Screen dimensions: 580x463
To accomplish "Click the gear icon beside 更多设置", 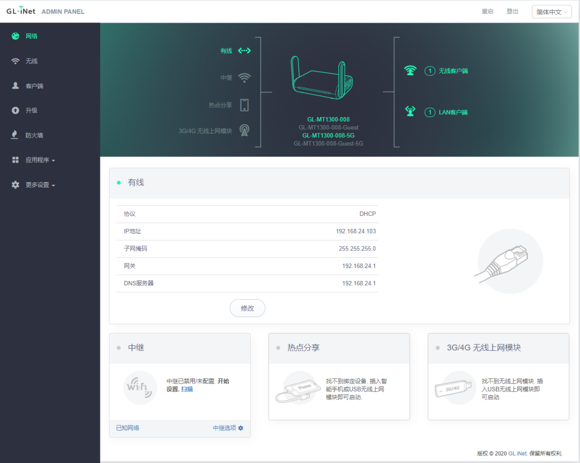I will pyautogui.click(x=15, y=185).
